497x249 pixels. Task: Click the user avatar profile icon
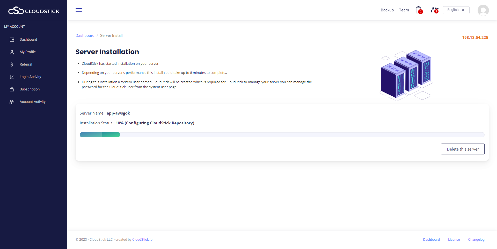point(483,10)
